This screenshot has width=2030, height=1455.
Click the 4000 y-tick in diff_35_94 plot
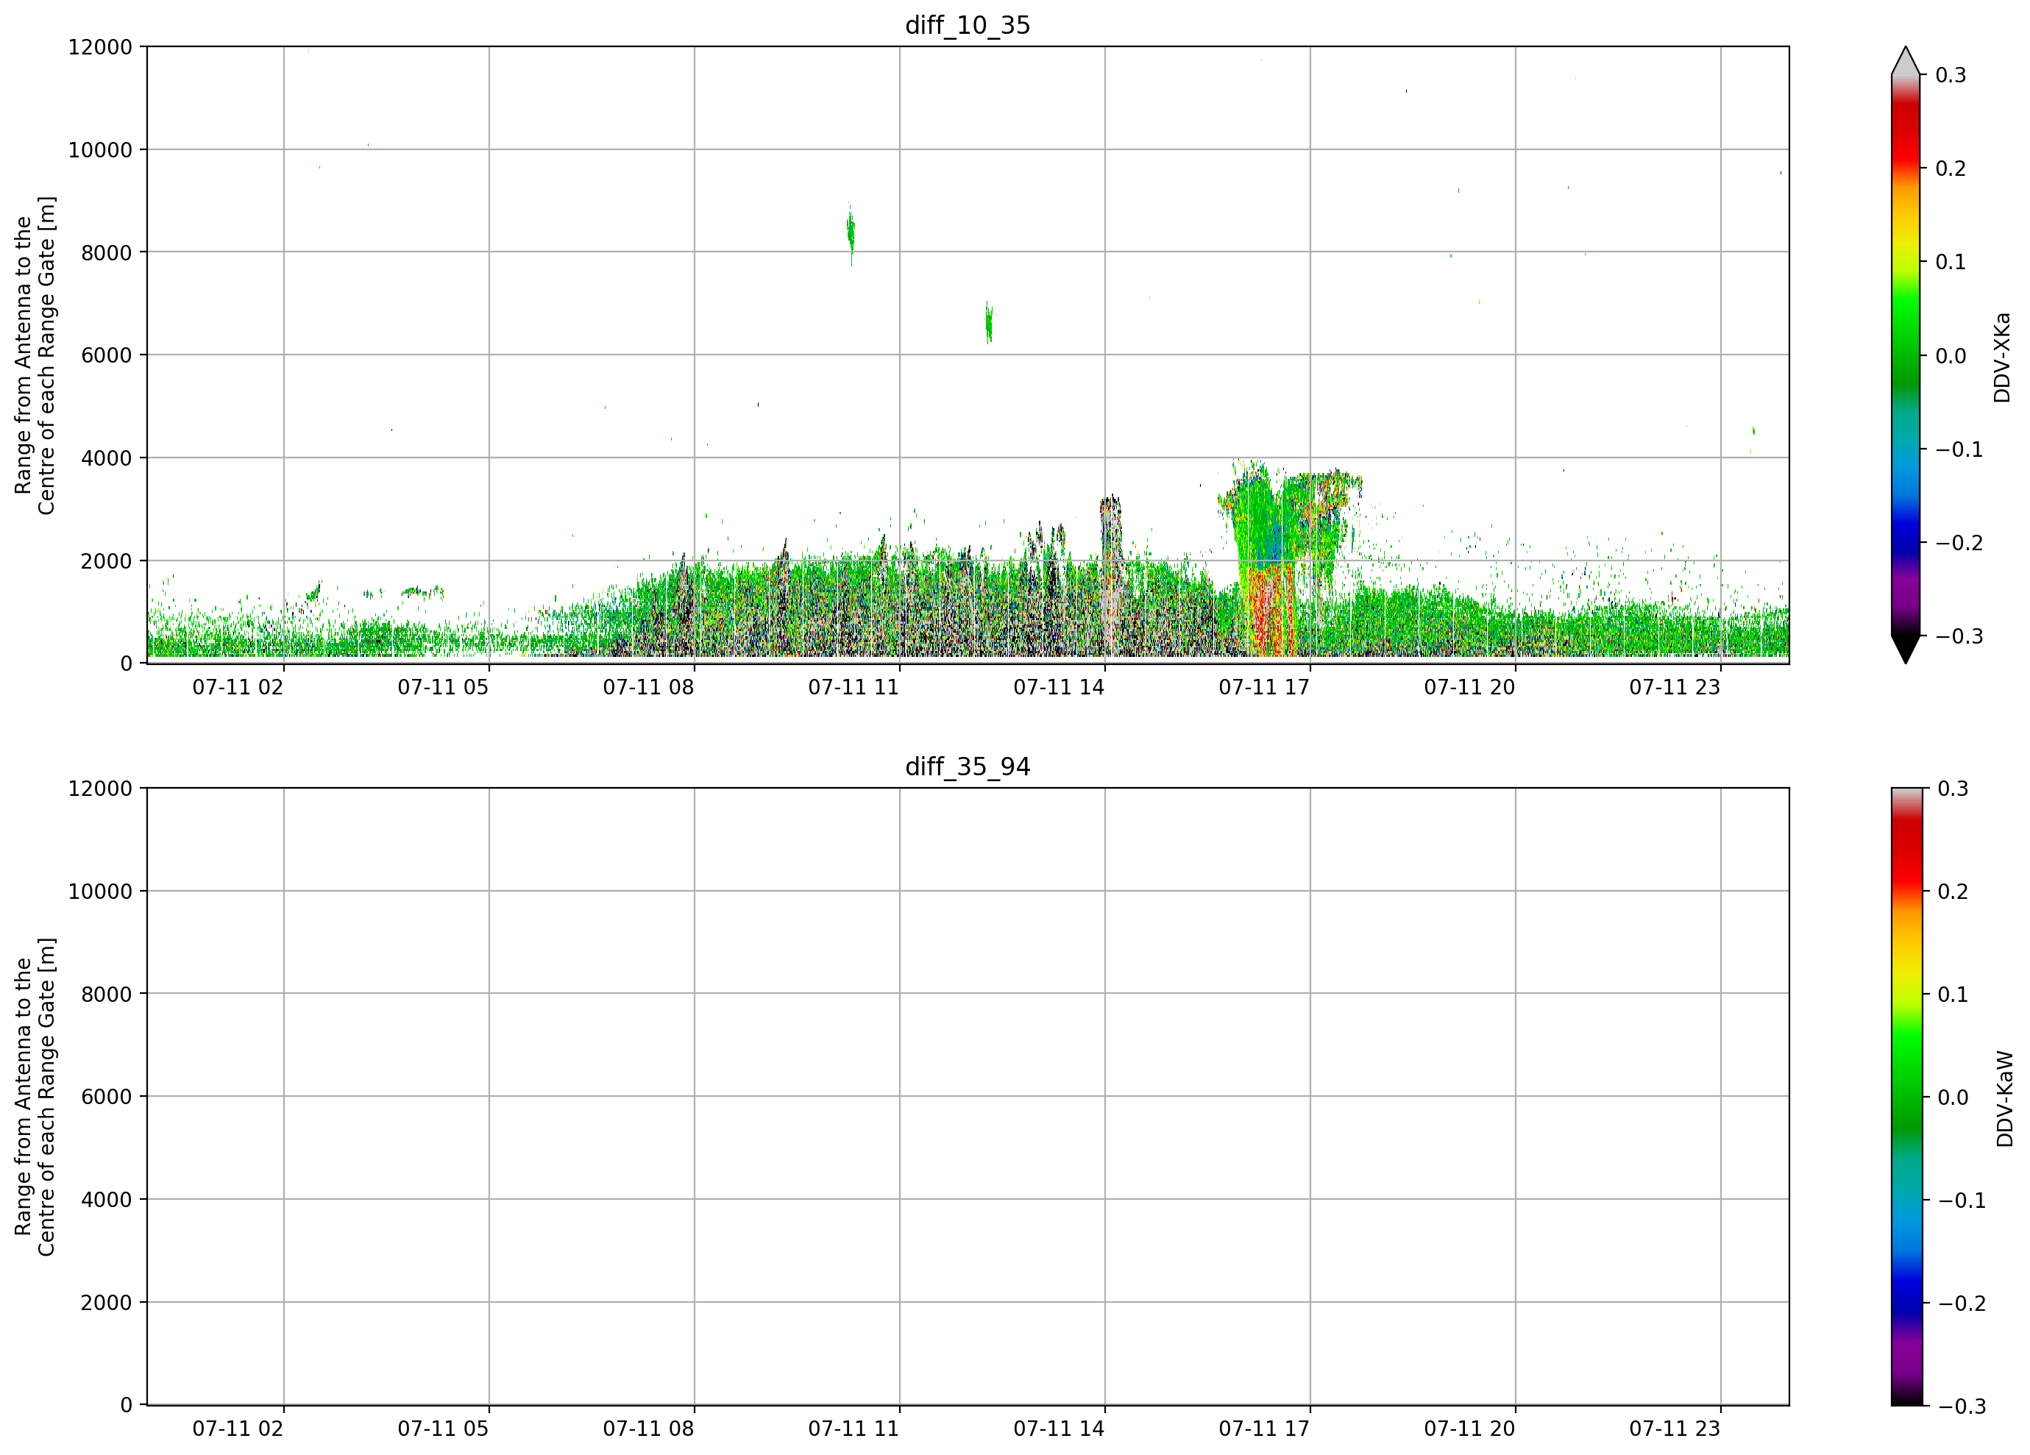[107, 1200]
